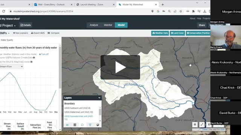241x135 pixels.
Task: Collapse the Layers panel chevron
Action: point(99,97)
